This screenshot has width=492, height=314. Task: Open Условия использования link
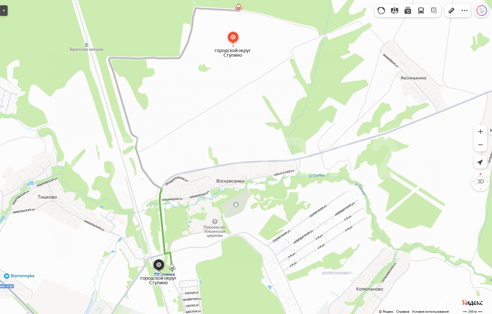point(430,311)
